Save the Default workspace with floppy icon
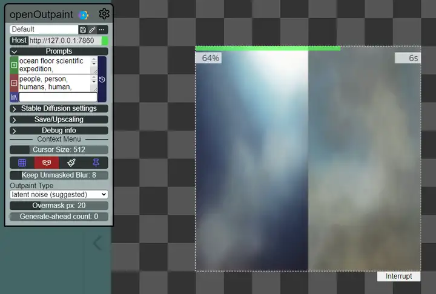This screenshot has width=436, height=294. tap(83, 30)
